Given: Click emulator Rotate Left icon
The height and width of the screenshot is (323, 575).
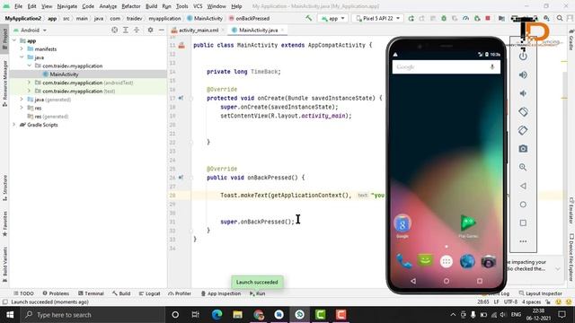Looking at the screenshot, I should click(x=523, y=111).
